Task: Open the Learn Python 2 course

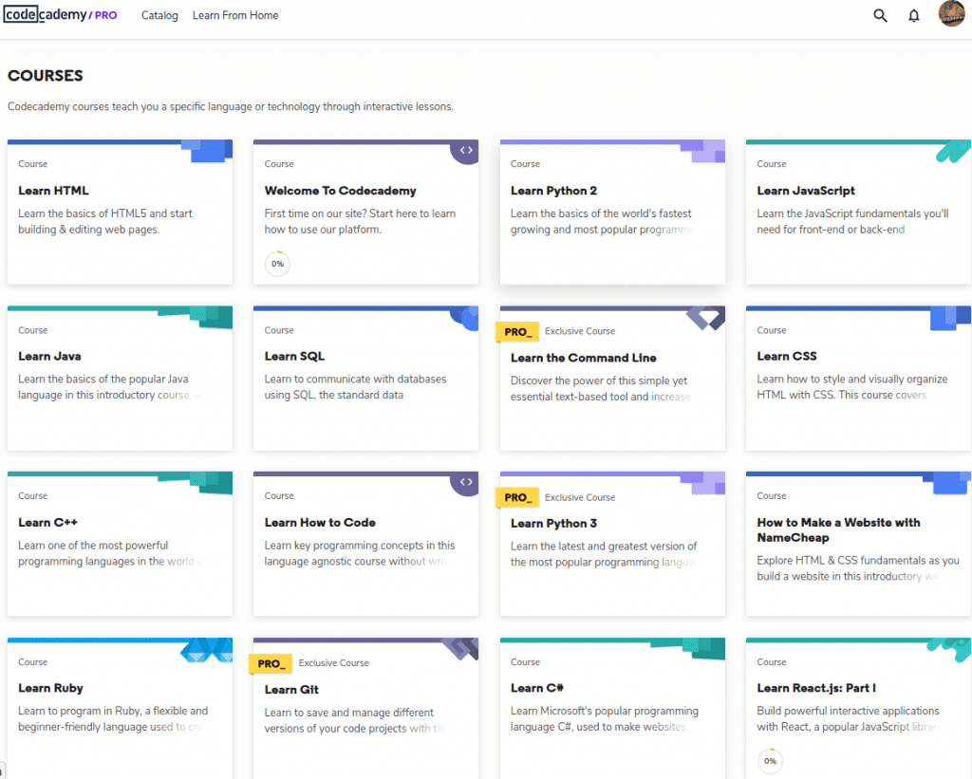Action: [612, 213]
